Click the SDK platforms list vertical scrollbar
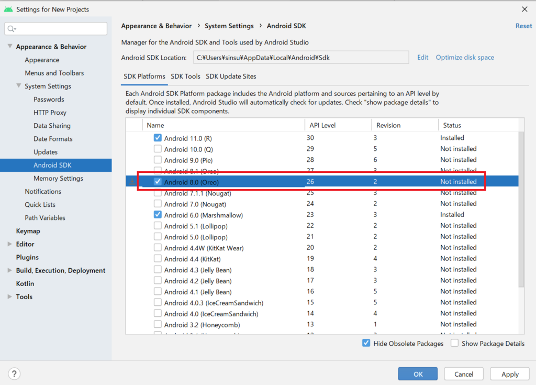 tap(521, 209)
